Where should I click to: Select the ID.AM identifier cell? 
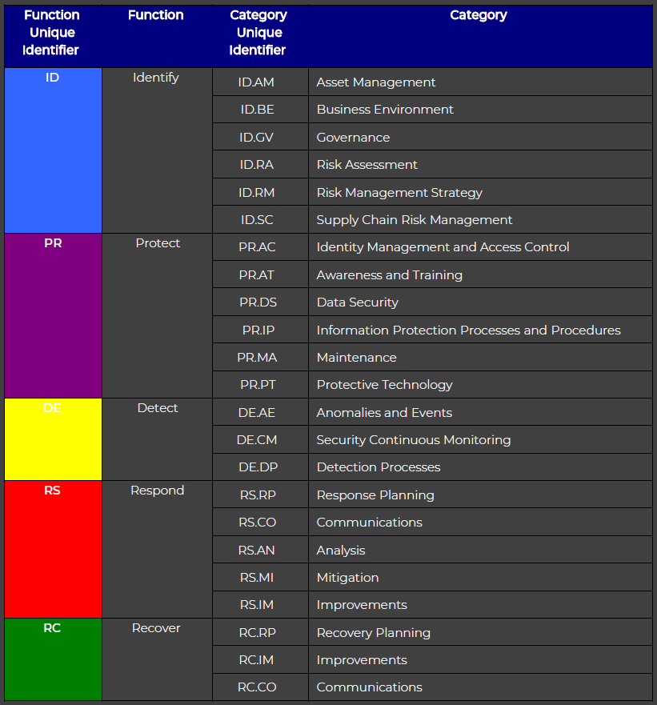260,82
